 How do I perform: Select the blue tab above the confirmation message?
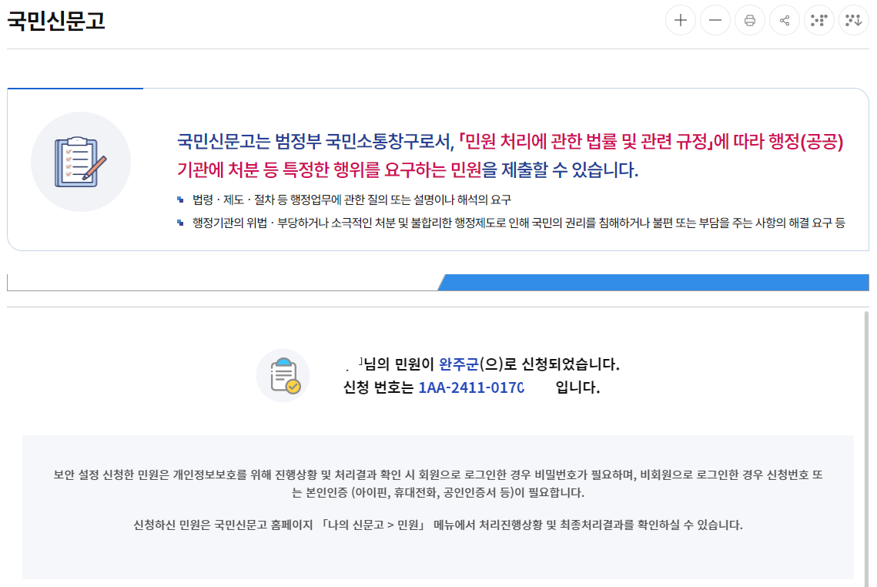(653, 282)
